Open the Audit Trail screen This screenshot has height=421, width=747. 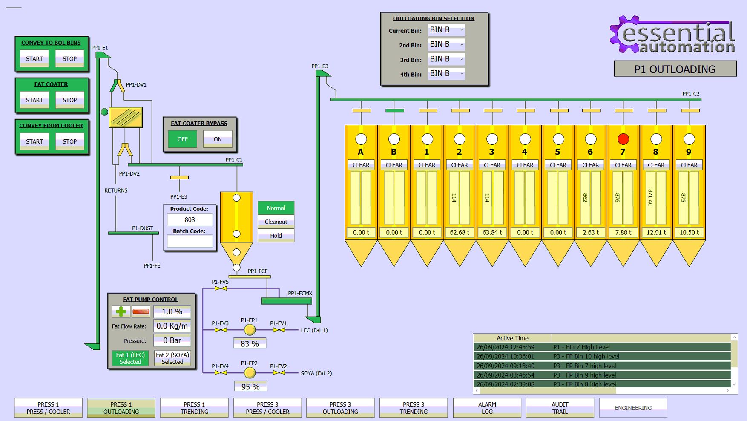[x=560, y=408]
